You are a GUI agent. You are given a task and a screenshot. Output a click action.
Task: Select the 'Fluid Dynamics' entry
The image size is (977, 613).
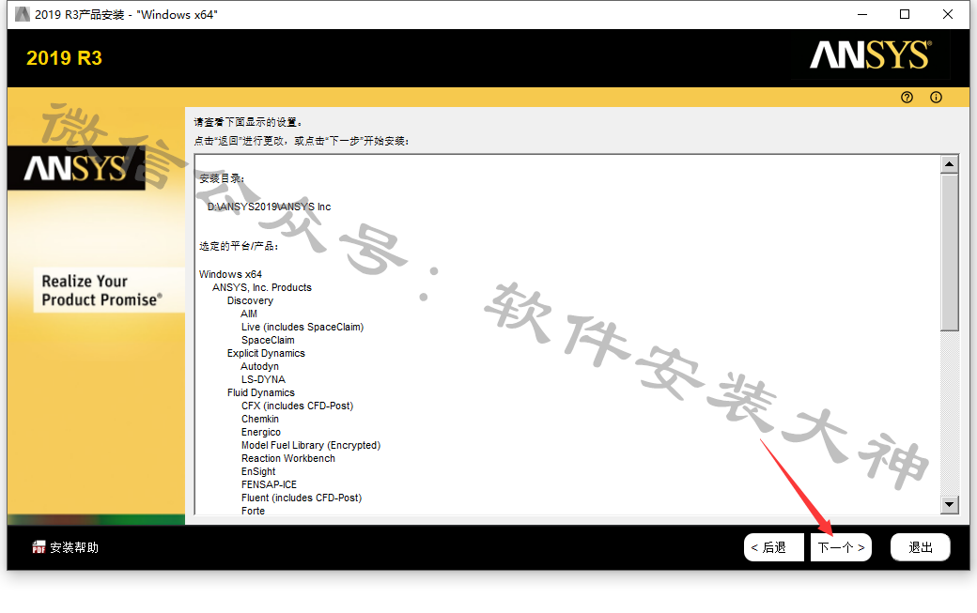pyautogui.click(x=261, y=392)
